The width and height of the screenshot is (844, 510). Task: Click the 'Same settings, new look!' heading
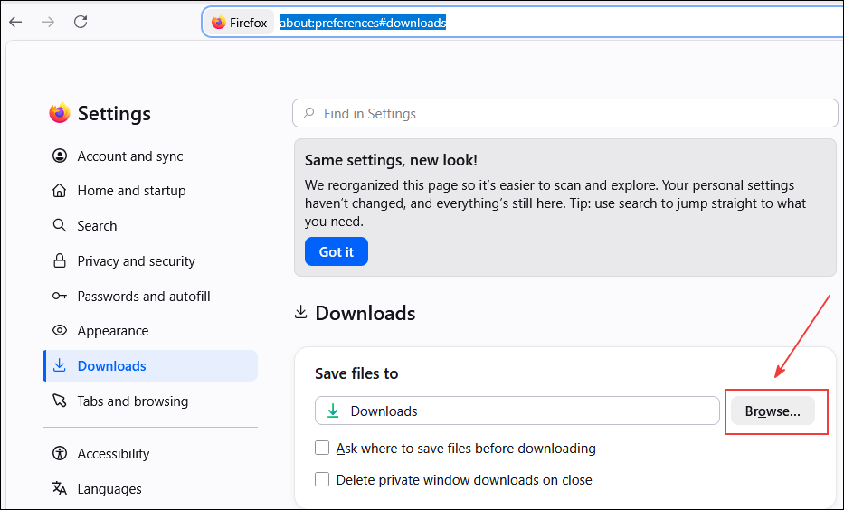pos(392,160)
